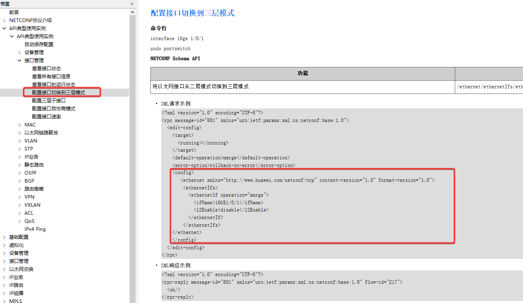The width and height of the screenshot is (523, 303).
Task: Open the 查看所有接口信息 bookmark
Action: pyautogui.click(x=51, y=77)
